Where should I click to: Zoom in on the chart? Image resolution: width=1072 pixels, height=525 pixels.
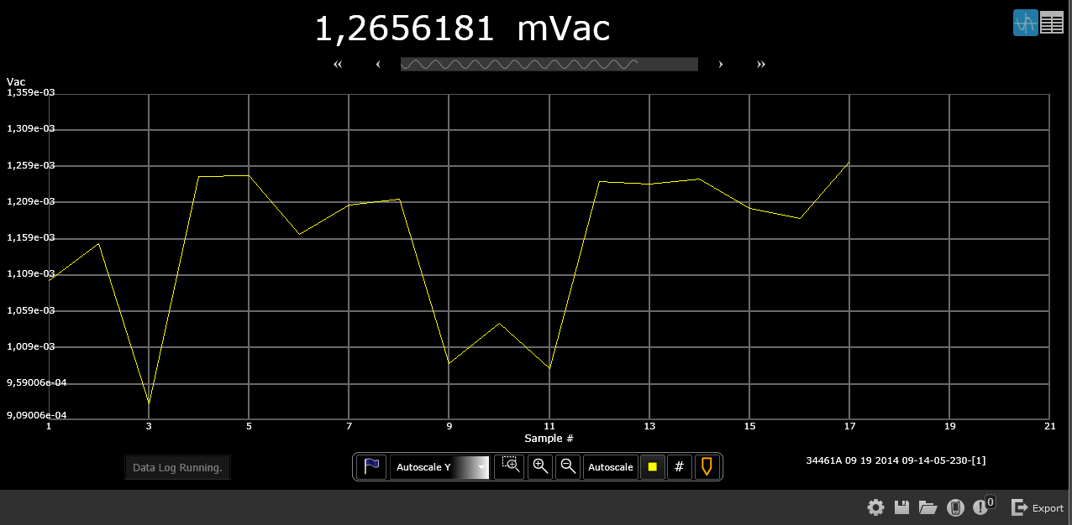[x=540, y=466]
